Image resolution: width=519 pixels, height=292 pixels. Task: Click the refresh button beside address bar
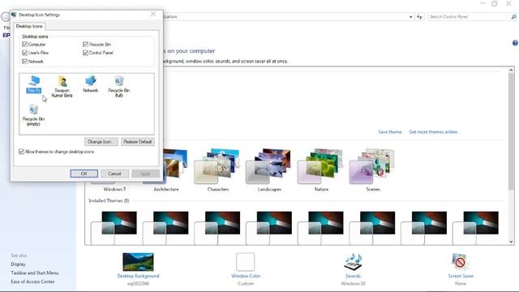pyautogui.click(x=419, y=16)
